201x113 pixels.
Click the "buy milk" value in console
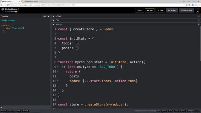coord(18,28)
